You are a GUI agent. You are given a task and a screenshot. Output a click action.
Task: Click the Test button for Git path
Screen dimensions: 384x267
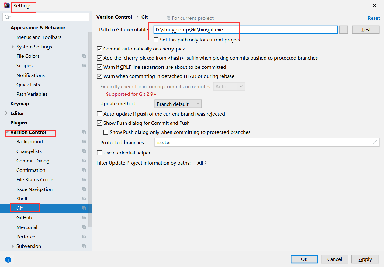[x=366, y=29]
